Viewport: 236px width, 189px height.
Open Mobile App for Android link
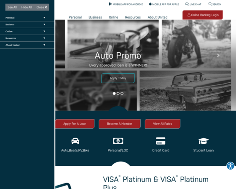pyautogui.click(x=126, y=4)
